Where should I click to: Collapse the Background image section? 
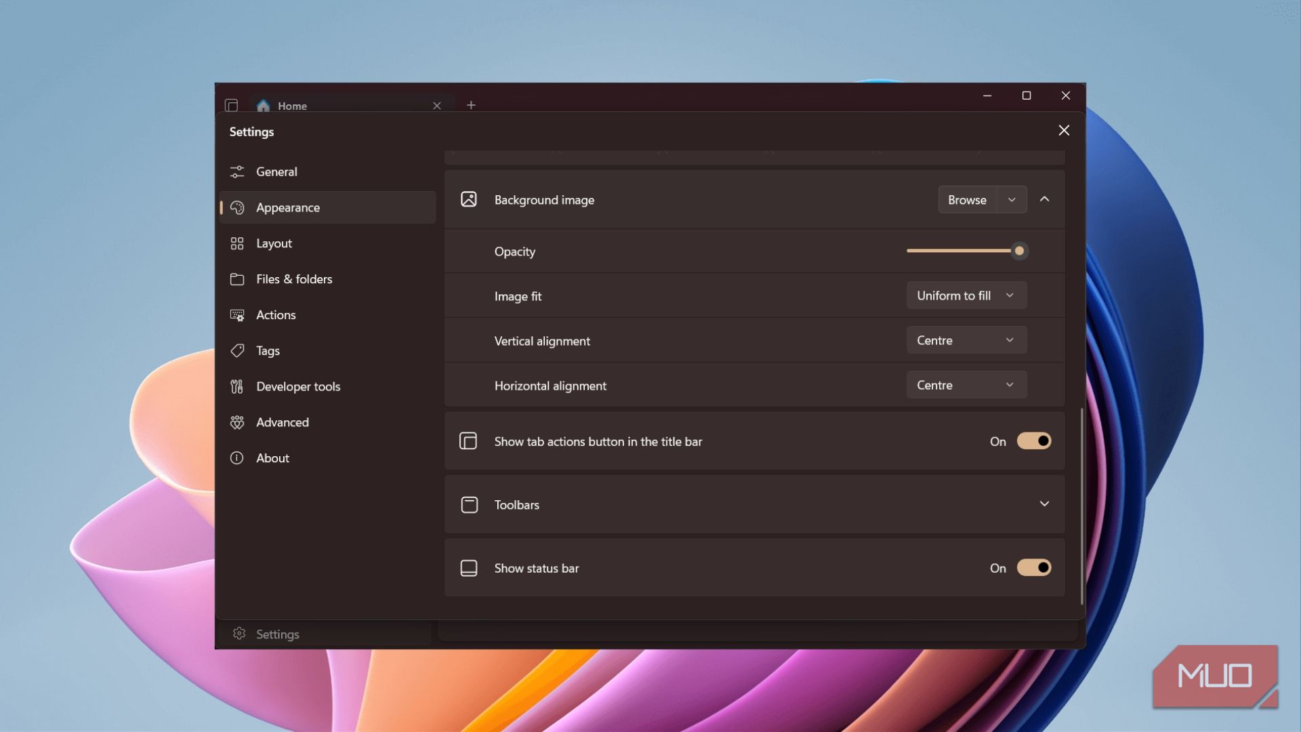1045,199
